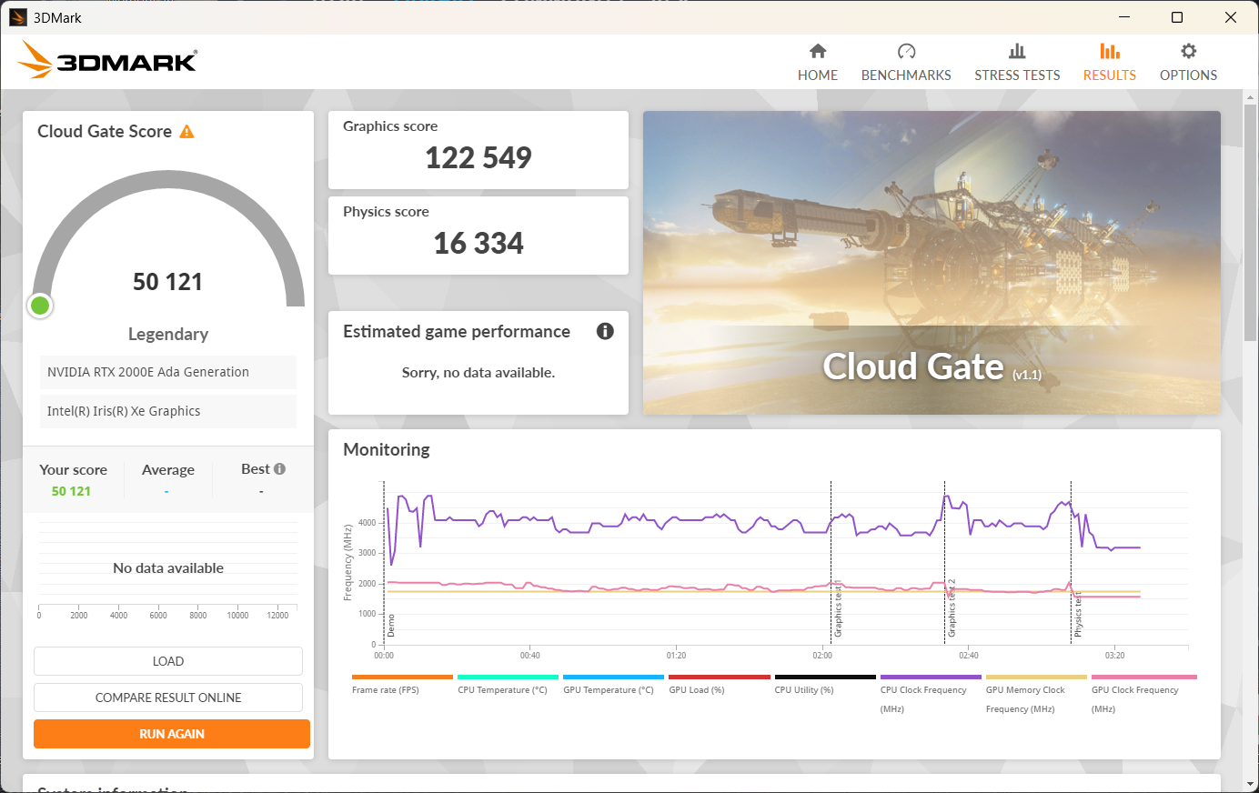Click the Cloud Gate Score warning triangle
The width and height of the screenshot is (1259, 793).
tap(187, 132)
